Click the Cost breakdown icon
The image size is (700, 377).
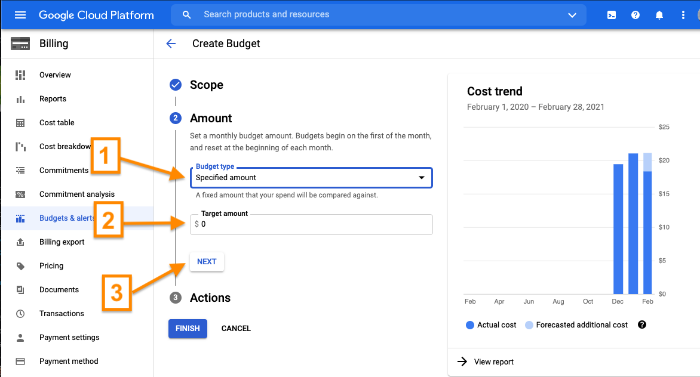tap(20, 147)
